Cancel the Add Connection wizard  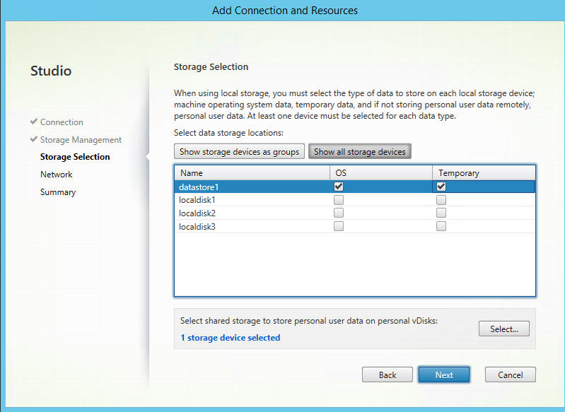(x=510, y=375)
